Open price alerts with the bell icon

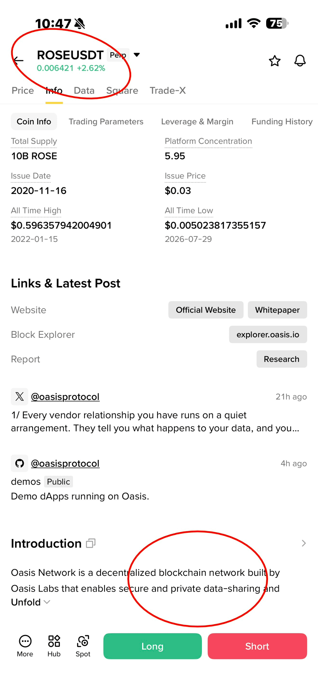300,61
